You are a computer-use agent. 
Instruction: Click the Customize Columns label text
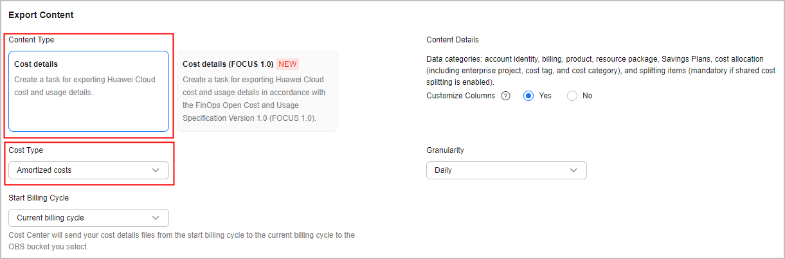[461, 96]
